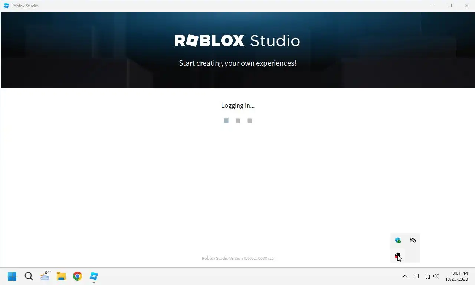Image resolution: width=475 pixels, height=285 pixels.
Task: Open volume speaker icon
Action: [x=436, y=276]
